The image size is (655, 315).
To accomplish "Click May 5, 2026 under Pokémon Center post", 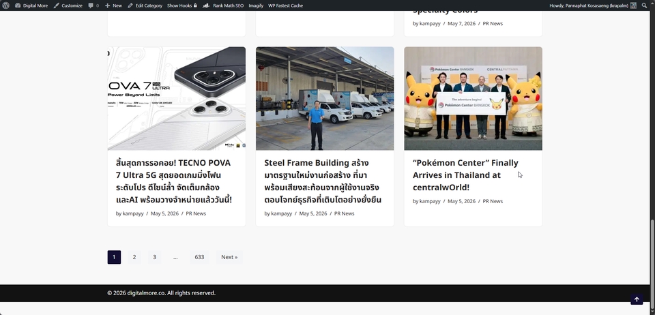I will (x=462, y=201).
